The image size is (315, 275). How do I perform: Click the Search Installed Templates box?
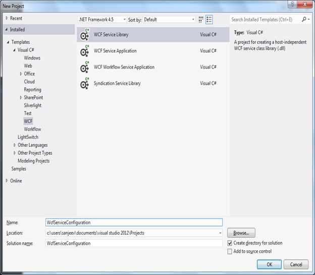[x=265, y=20]
